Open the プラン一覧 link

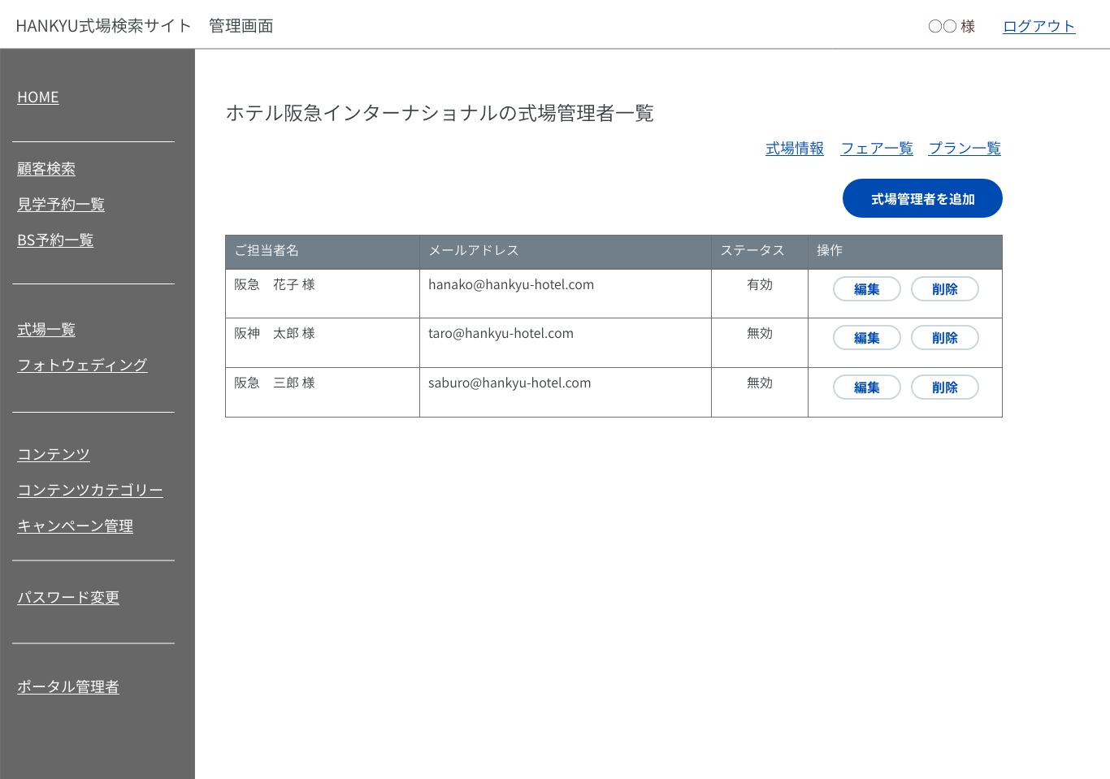[x=965, y=148]
